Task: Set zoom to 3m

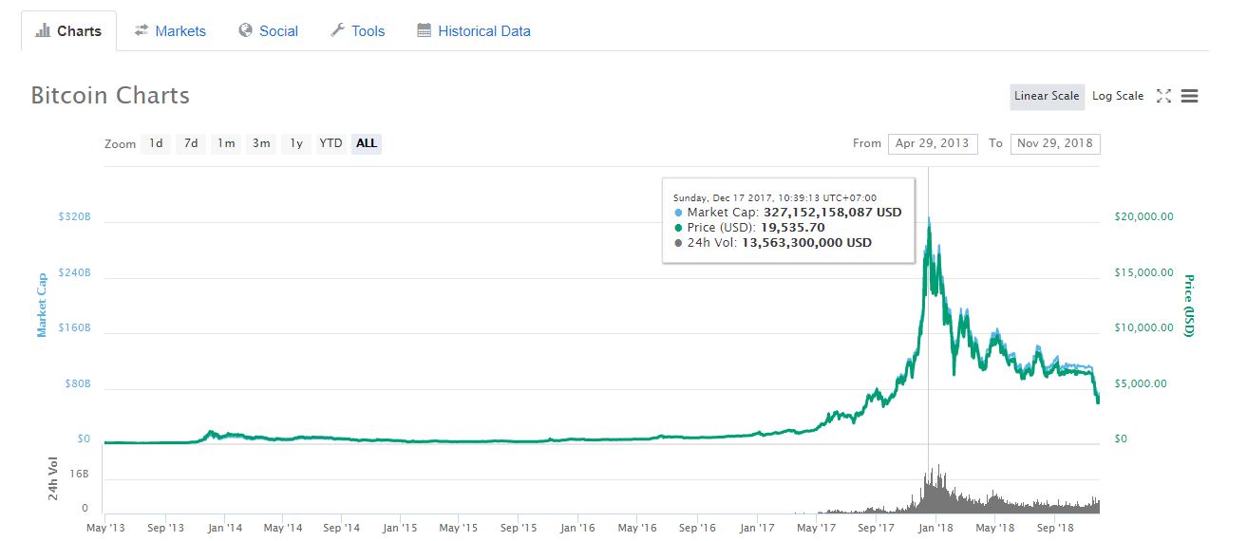Action: 261,143
